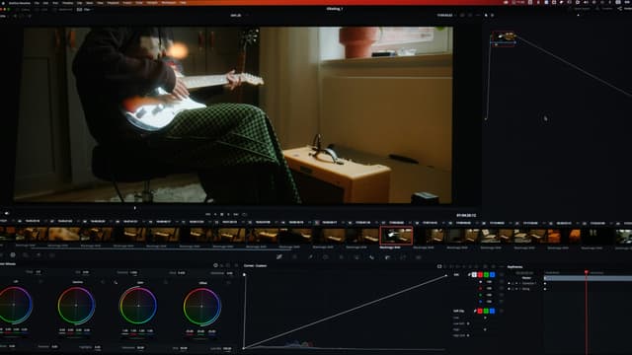Enable the Y luminance curve channel
The image size is (632, 355).
pos(474,274)
